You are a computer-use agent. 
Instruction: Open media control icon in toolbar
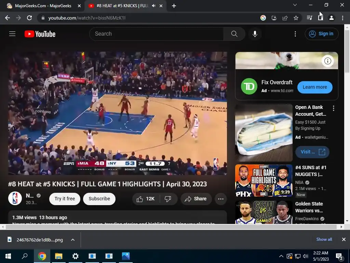point(309,18)
